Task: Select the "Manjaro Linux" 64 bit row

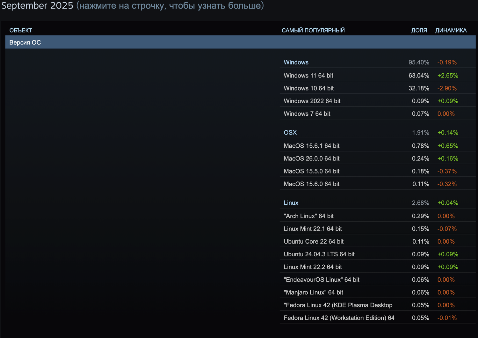Action: (378, 292)
